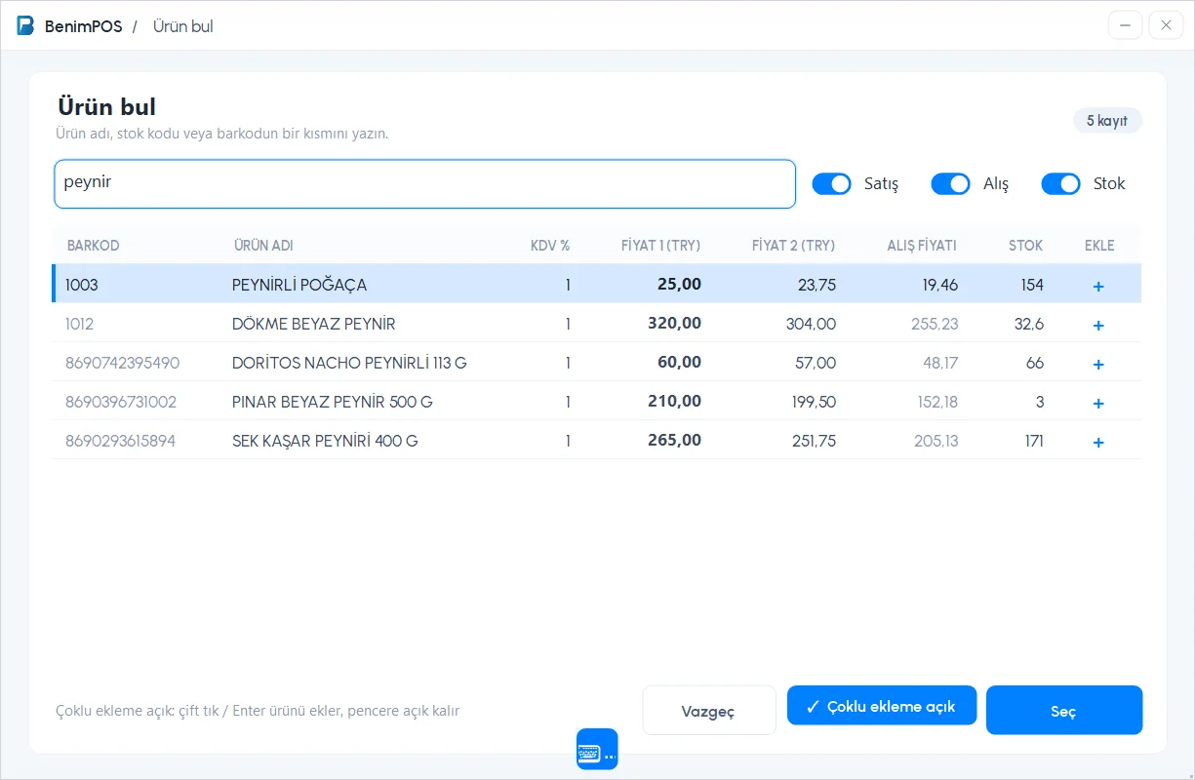
Task: Add DORİTOS NACHO PEYNİRLİ using plus icon
Action: (x=1098, y=364)
